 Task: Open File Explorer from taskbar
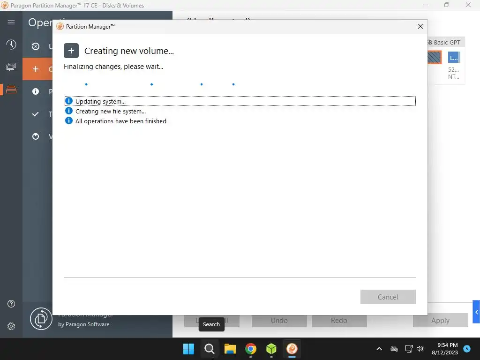pos(230,349)
